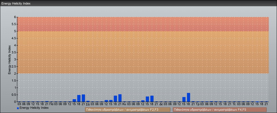The image size is (277, 113).
Task: Select the Σά 18:00 bar
Action: pyautogui.click(x=115, y=99)
